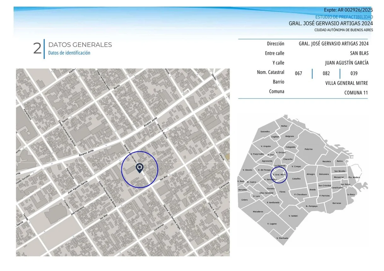Click cadastral number "067"
This screenshot has width=384, height=271.
[298, 73]
